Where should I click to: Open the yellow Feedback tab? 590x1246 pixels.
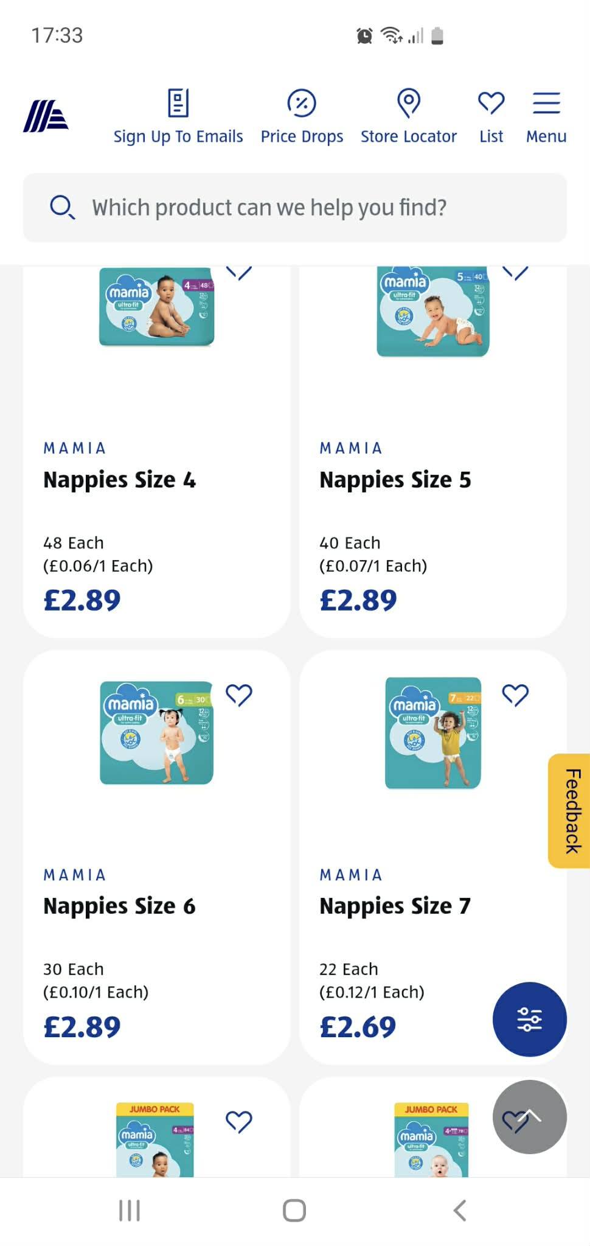click(570, 811)
